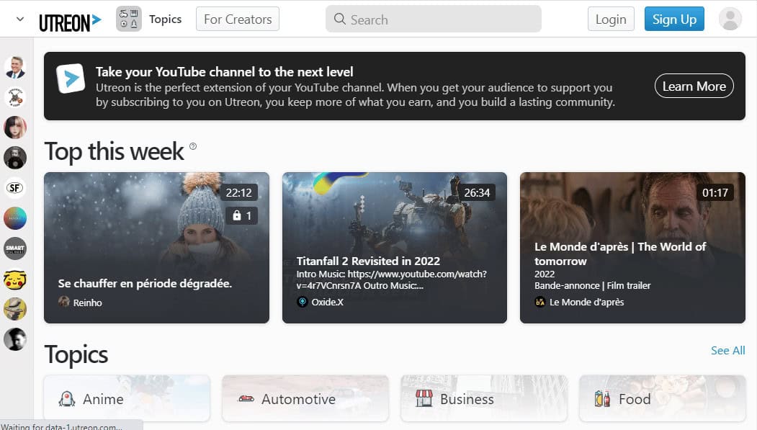Open the Topics grid icon
Viewport: 757px width, 430px height.
(128, 19)
